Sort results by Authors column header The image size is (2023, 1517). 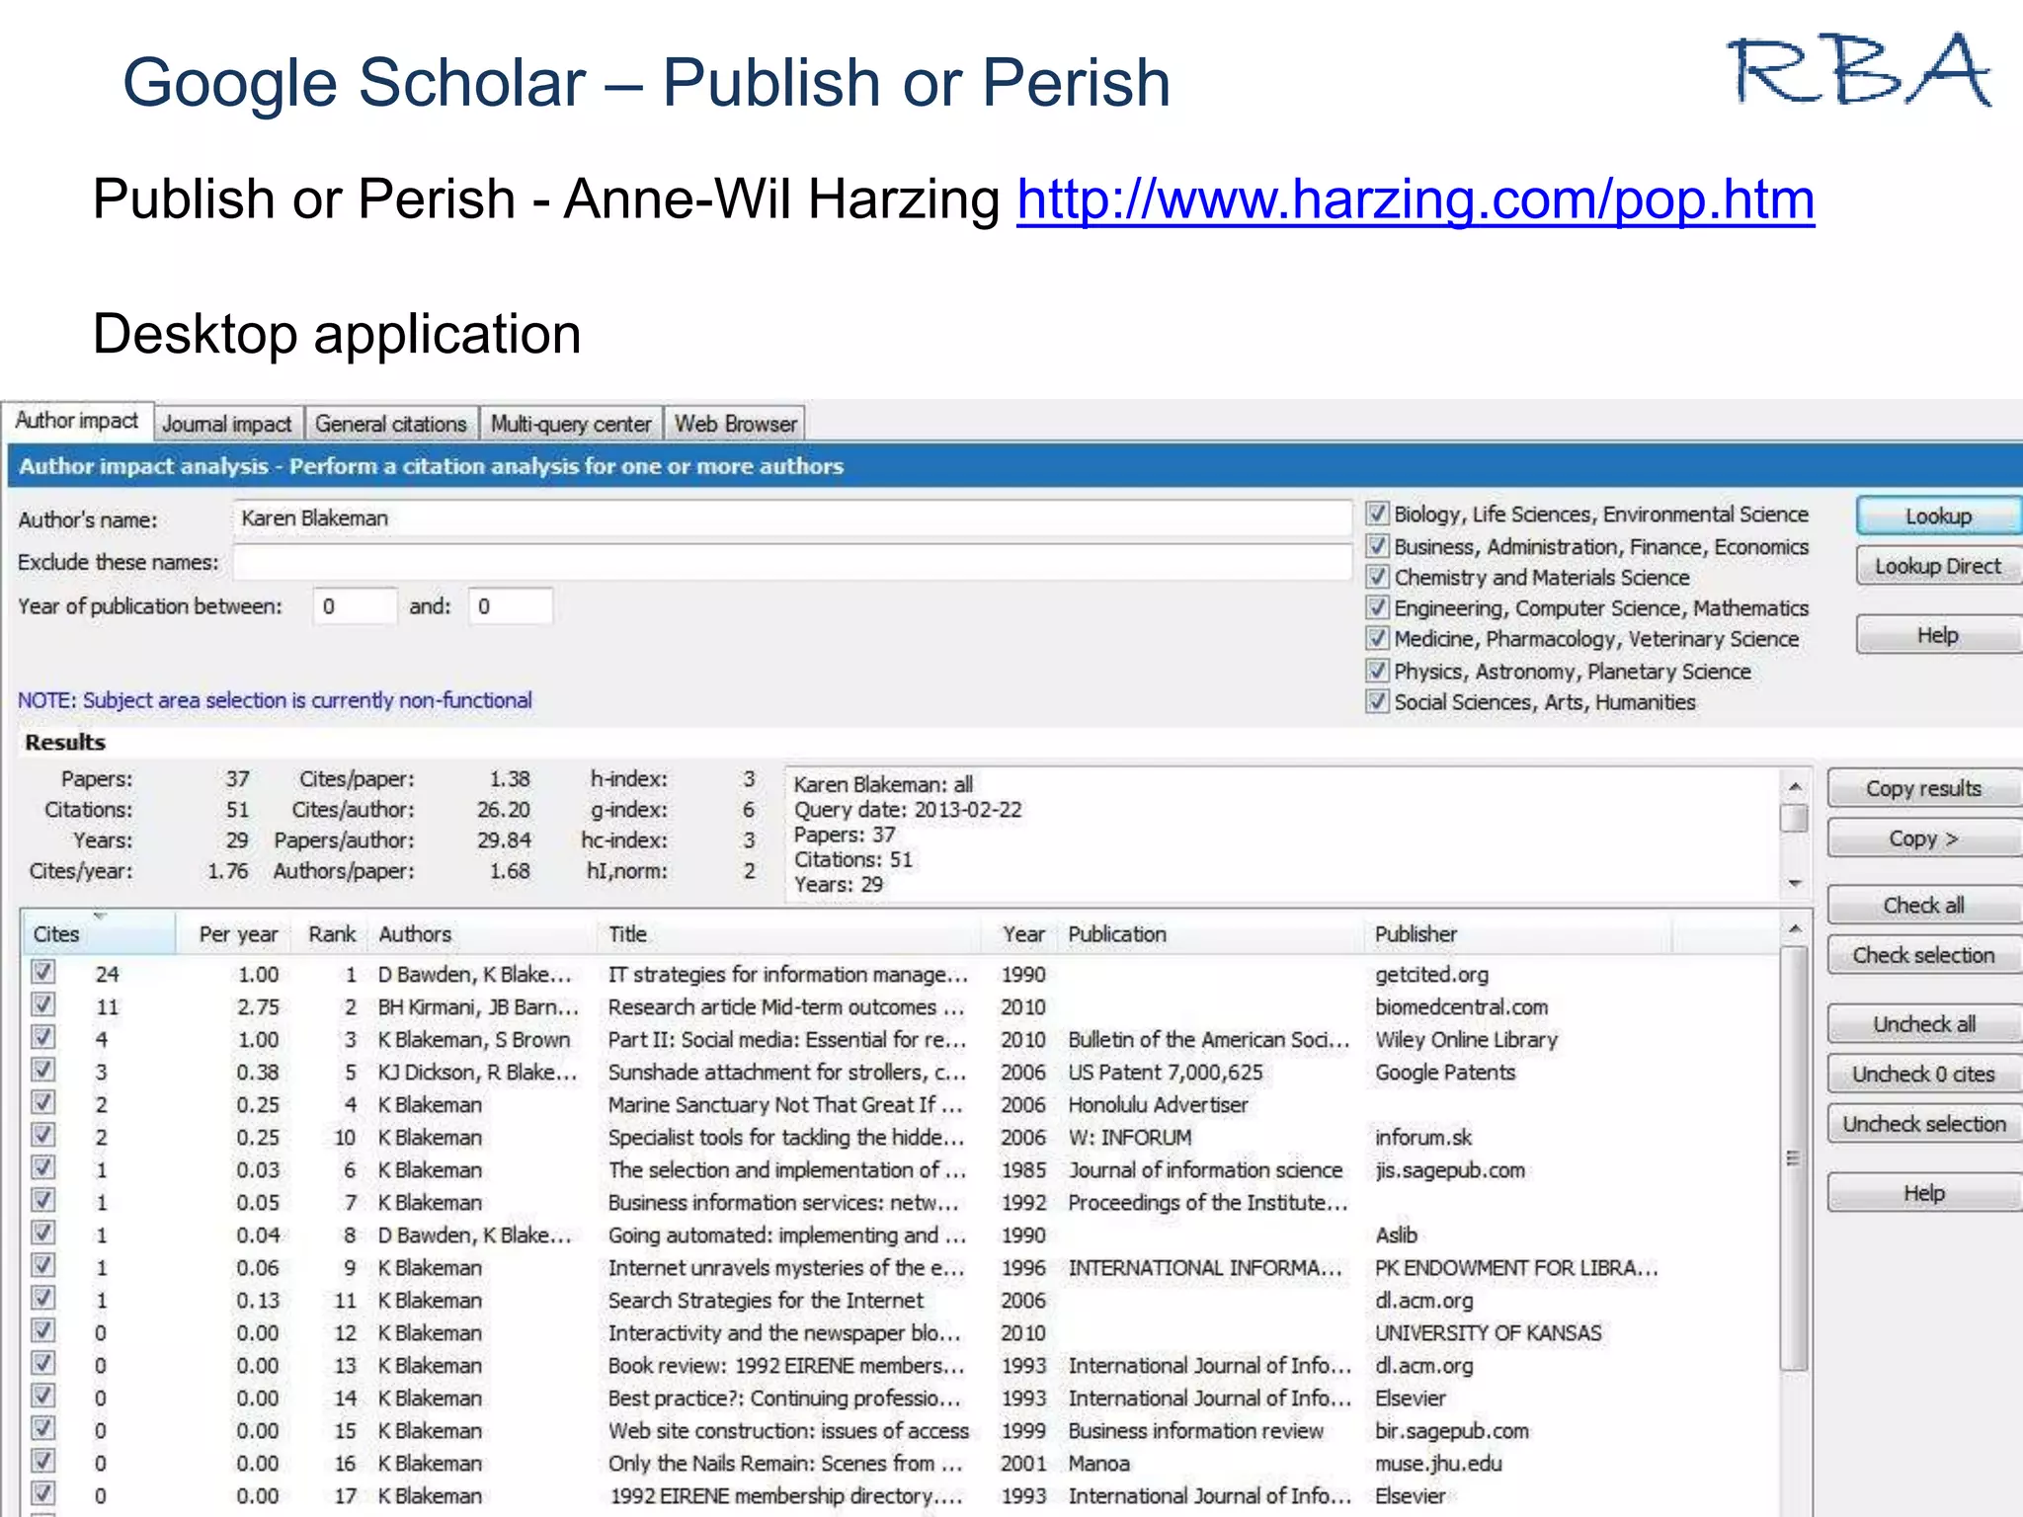click(x=484, y=934)
